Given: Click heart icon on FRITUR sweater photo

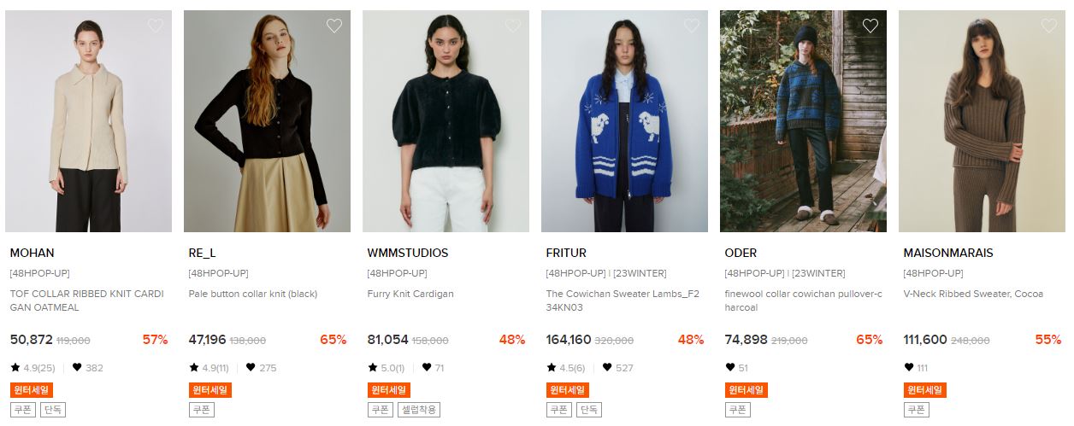Looking at the screenshot, I should (692, 26).
